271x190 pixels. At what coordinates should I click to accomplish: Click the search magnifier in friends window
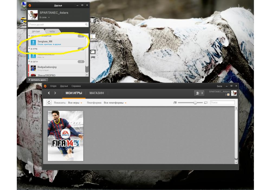pos(86,25)
